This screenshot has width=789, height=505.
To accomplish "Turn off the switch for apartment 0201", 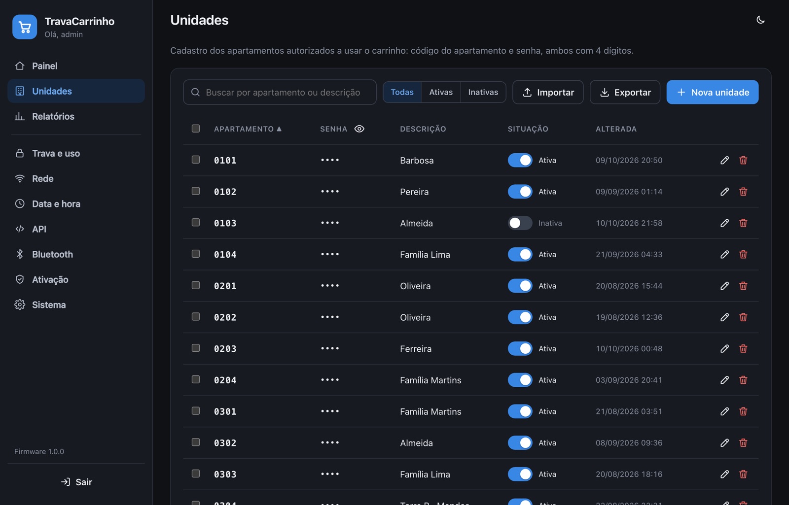I will 520,286.
